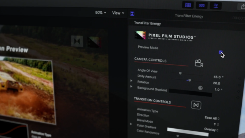The image size is (245, 138).
Task: Toggle the inspector sliders icon
Action: pyautogui.click(x=216, y=6)
